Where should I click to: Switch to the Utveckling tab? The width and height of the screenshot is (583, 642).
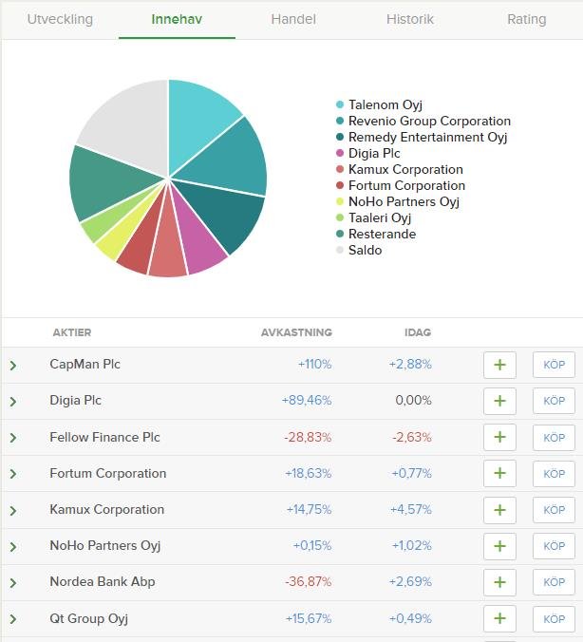(x=60, y=19)
